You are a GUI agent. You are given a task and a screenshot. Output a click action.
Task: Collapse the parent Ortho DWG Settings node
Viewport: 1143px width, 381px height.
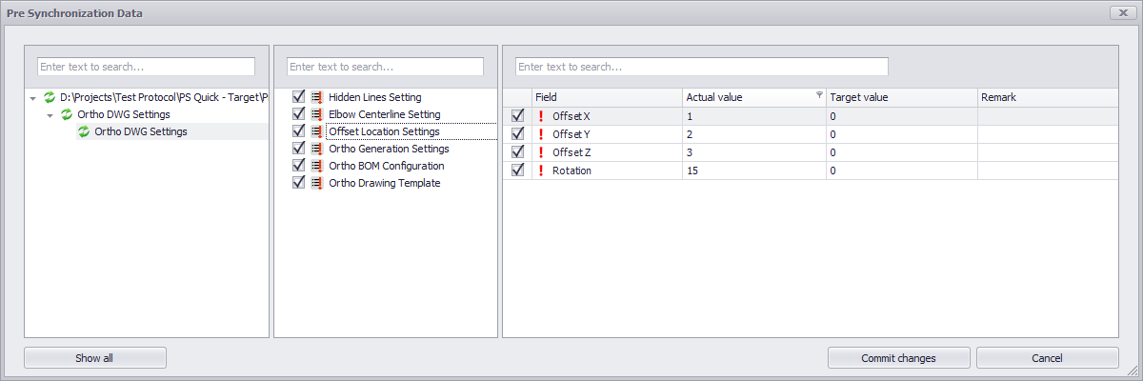(x=50, y=115)
